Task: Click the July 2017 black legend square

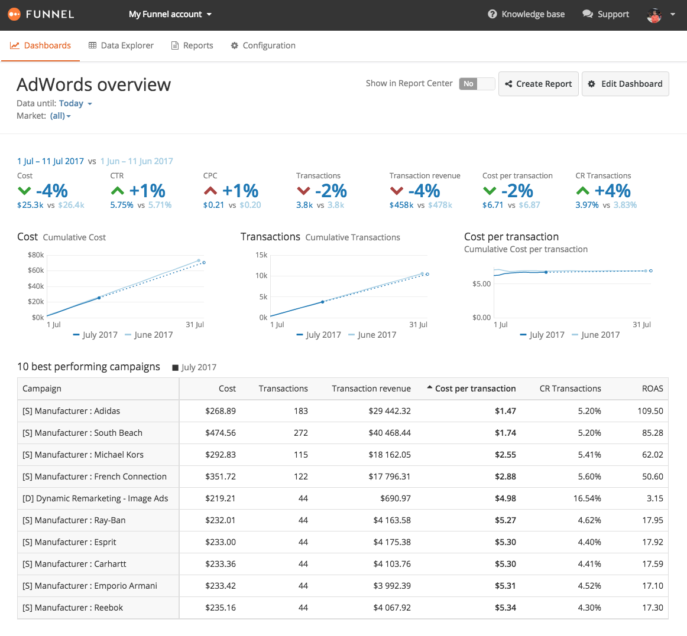Action: point(175,368)
